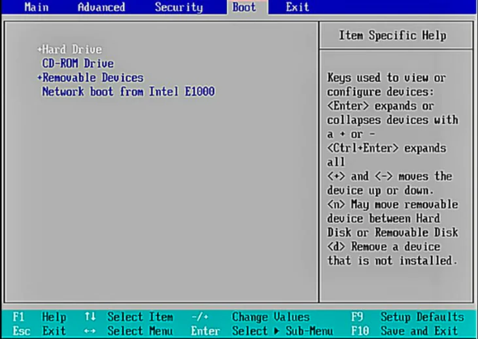478x339 pixels.
Task: Open the Advanced tab
Action: tap(101, 7)
